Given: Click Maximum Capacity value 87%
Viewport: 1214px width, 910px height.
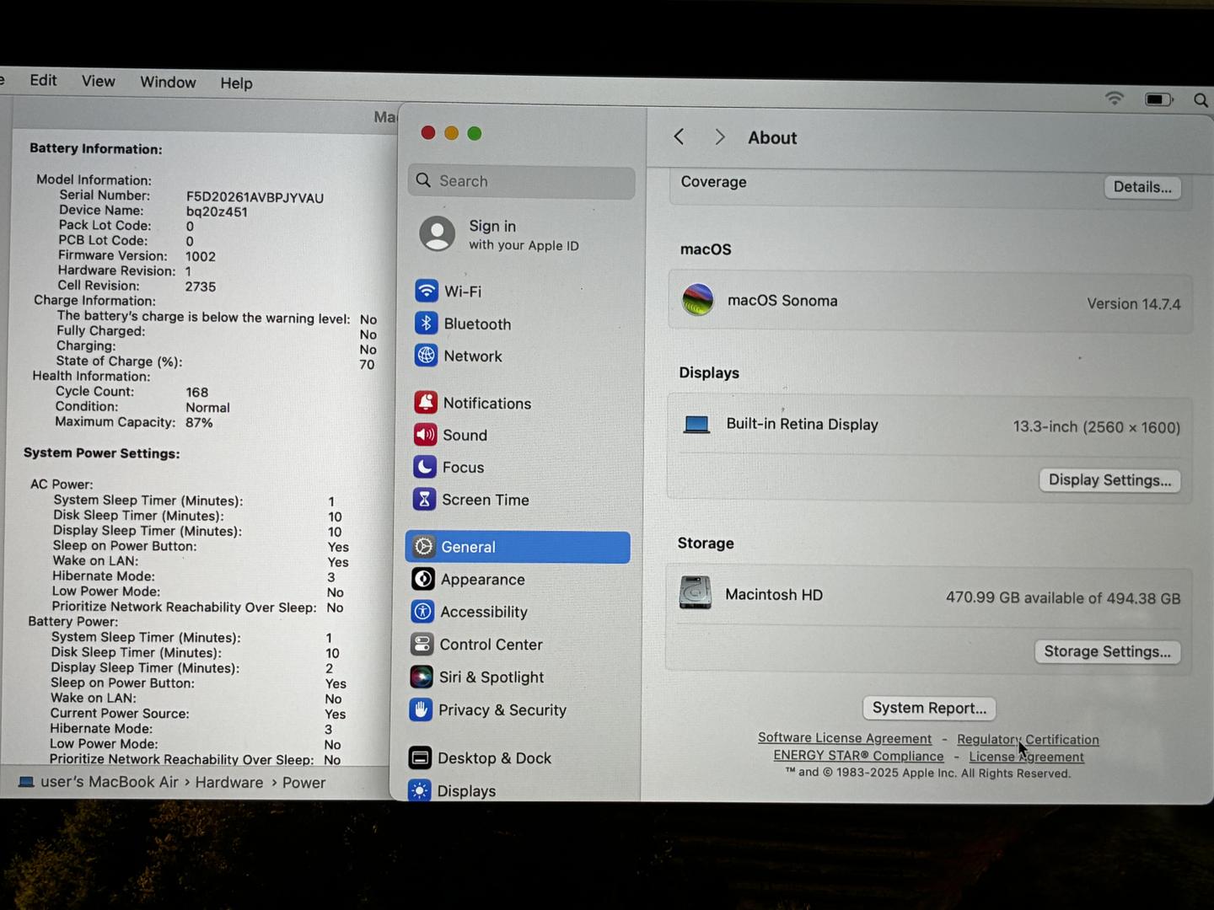Looking at the screenshot, I should point(199,422).
